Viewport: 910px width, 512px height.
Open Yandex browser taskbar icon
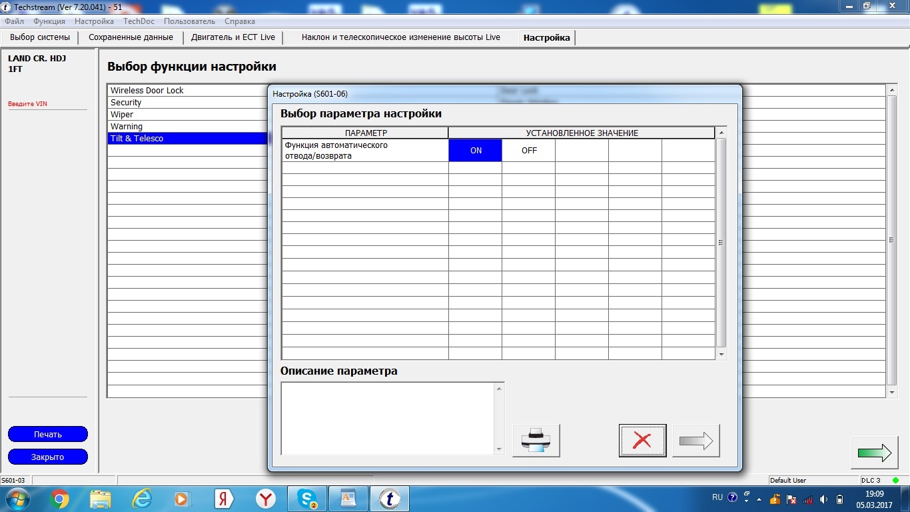click(x=266, y=499)
